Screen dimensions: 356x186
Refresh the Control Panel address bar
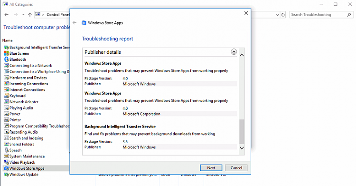click(283, 15)
